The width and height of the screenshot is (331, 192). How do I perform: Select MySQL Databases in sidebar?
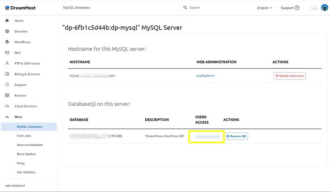pos(29,127)
